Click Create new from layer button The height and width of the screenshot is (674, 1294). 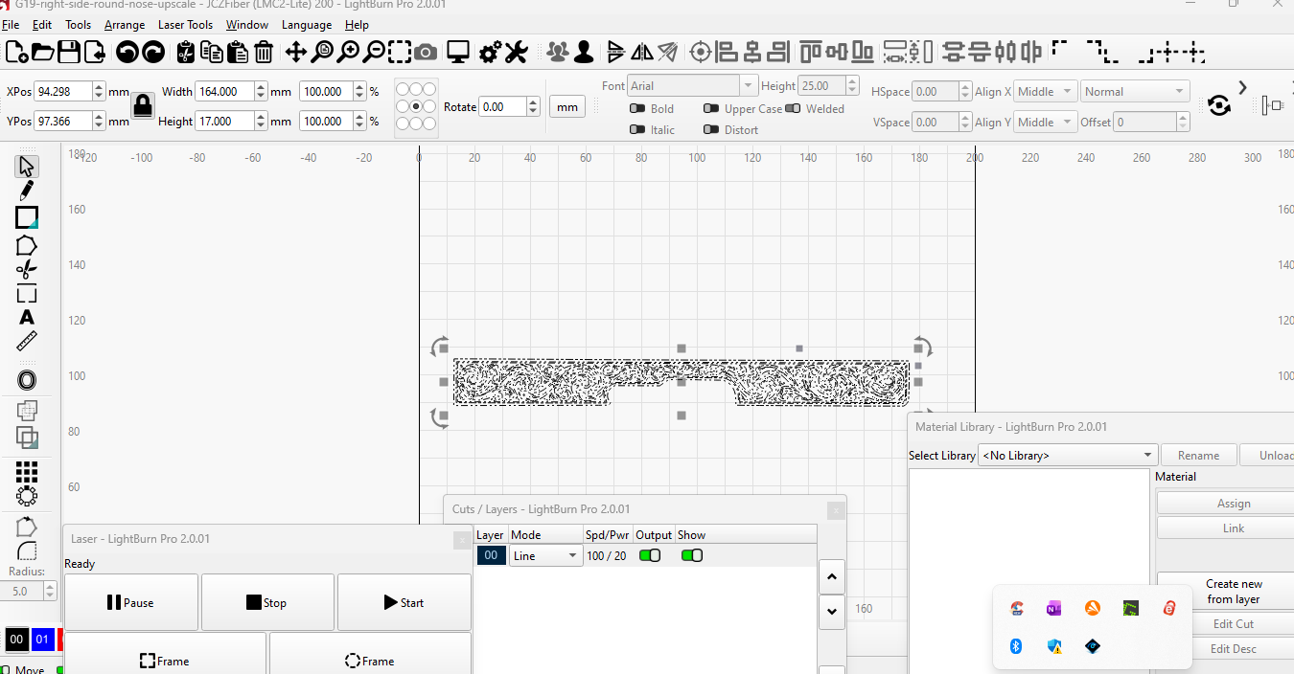click(x=1233, y=592)
